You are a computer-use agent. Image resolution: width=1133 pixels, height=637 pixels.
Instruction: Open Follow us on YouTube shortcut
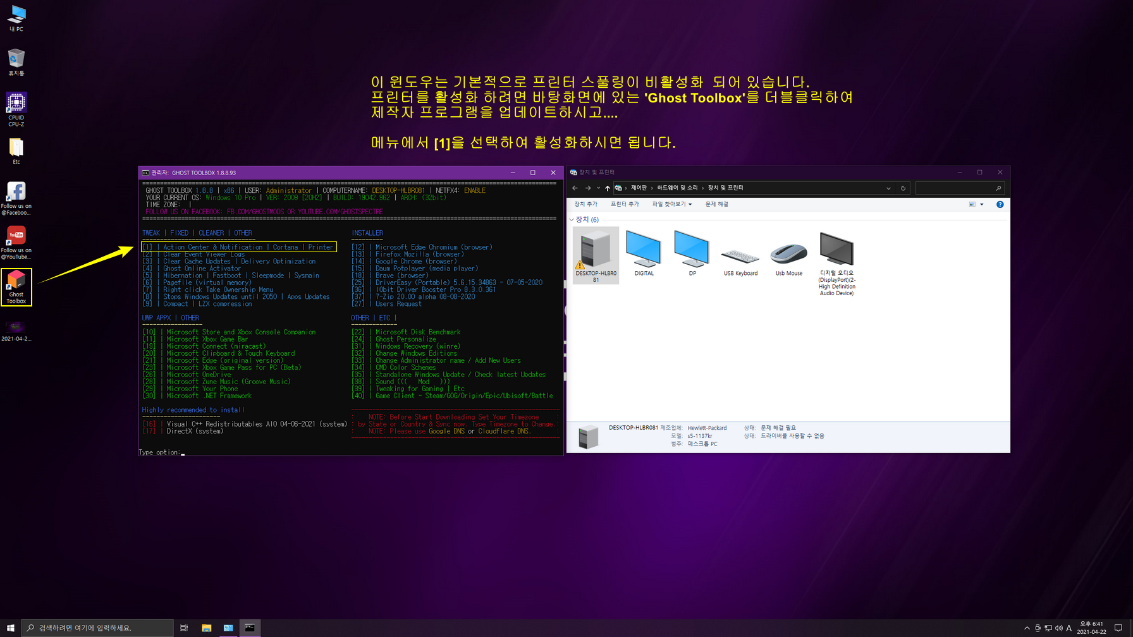[x=16, y=243]
